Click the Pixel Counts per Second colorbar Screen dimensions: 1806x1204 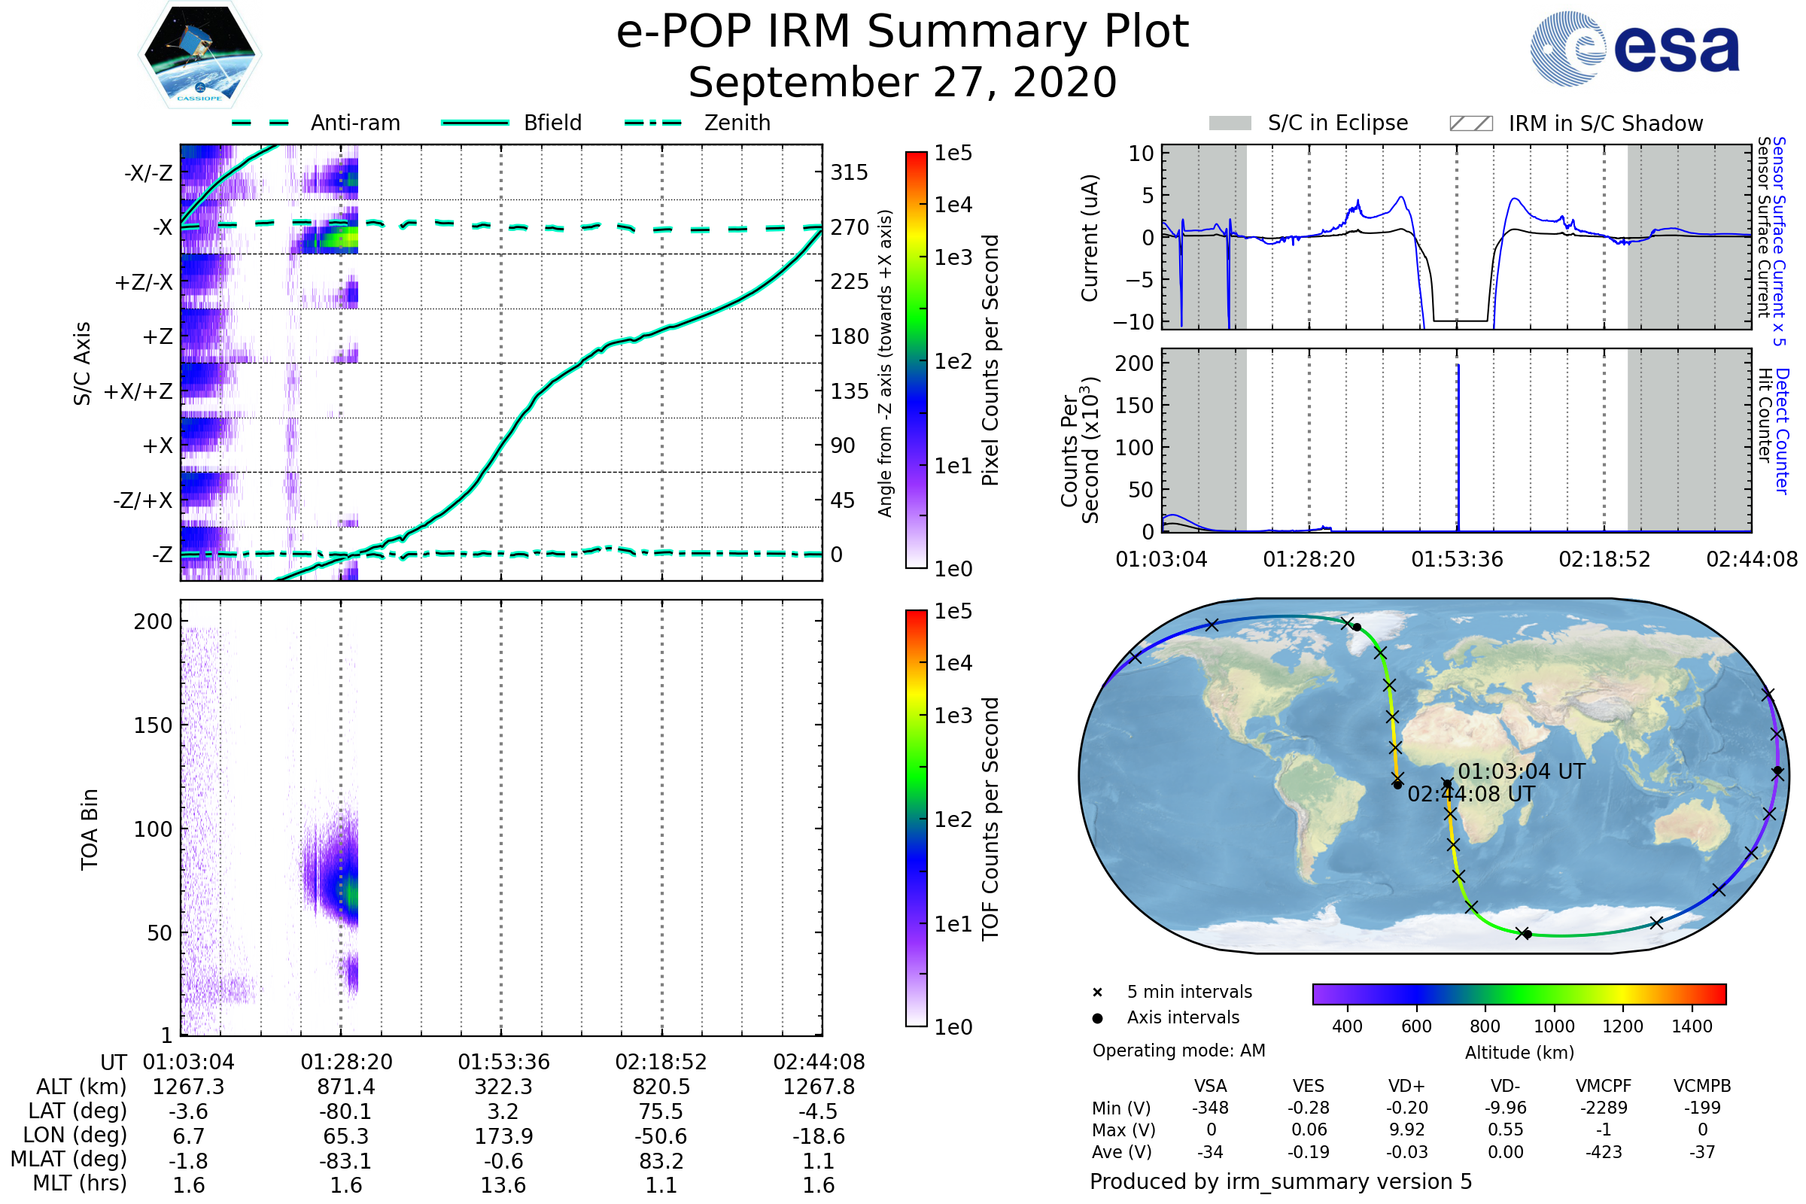(x=916, y=360)
